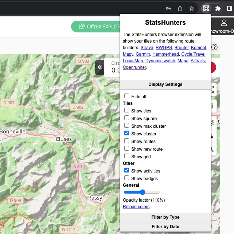Open the Strava link
This screenshot has height=234, width=234.
(x=147, y=48)
